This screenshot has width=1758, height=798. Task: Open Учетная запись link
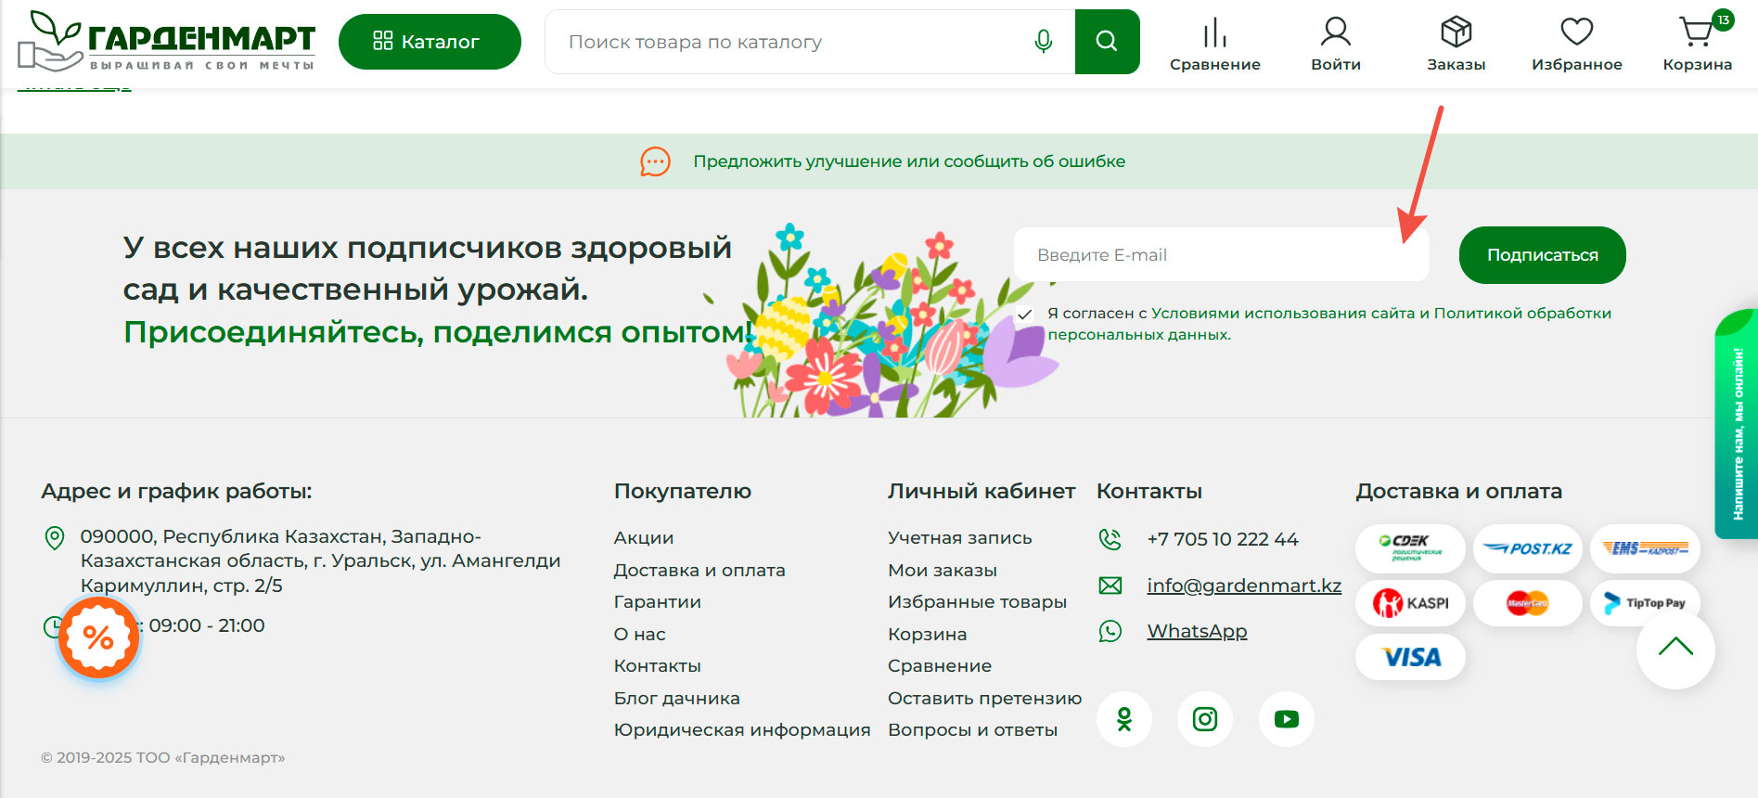[x=959, y=538]
